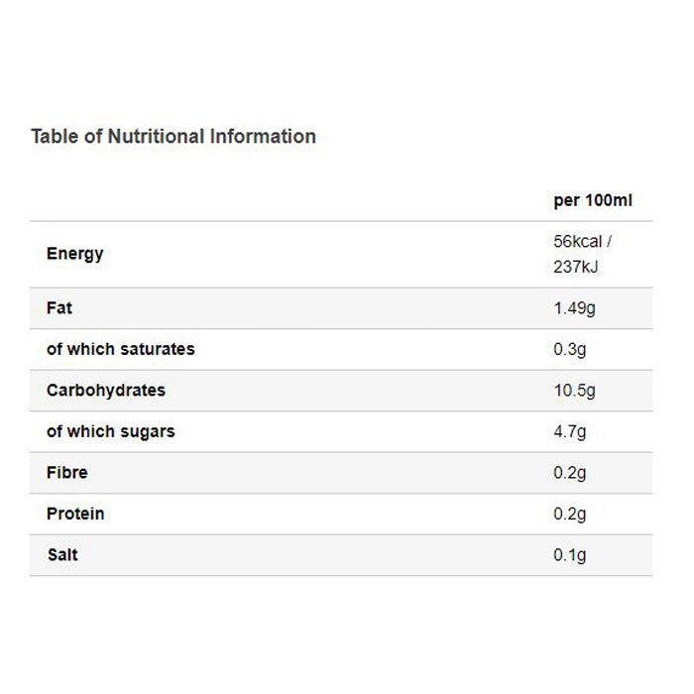Select the 0.1g salt value
Screen dimensions: 694x694
pos(570,555)
